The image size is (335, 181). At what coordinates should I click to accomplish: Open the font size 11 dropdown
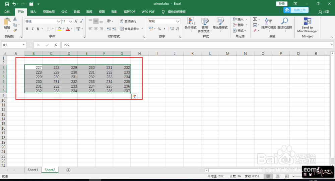(x=70, y=21)
